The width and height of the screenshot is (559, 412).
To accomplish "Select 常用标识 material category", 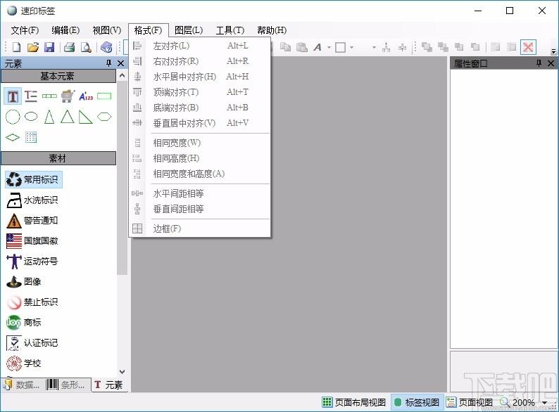I will 34,179.
